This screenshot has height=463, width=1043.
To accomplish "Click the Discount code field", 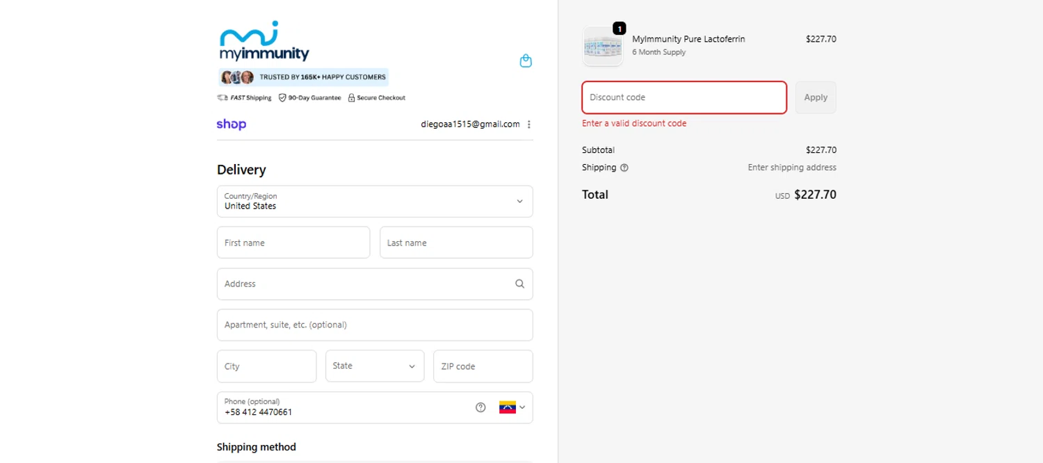I will 684,97.
